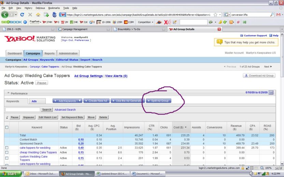
Task: Open the list all tabs dropdown
Action: (x=282, y=29)
